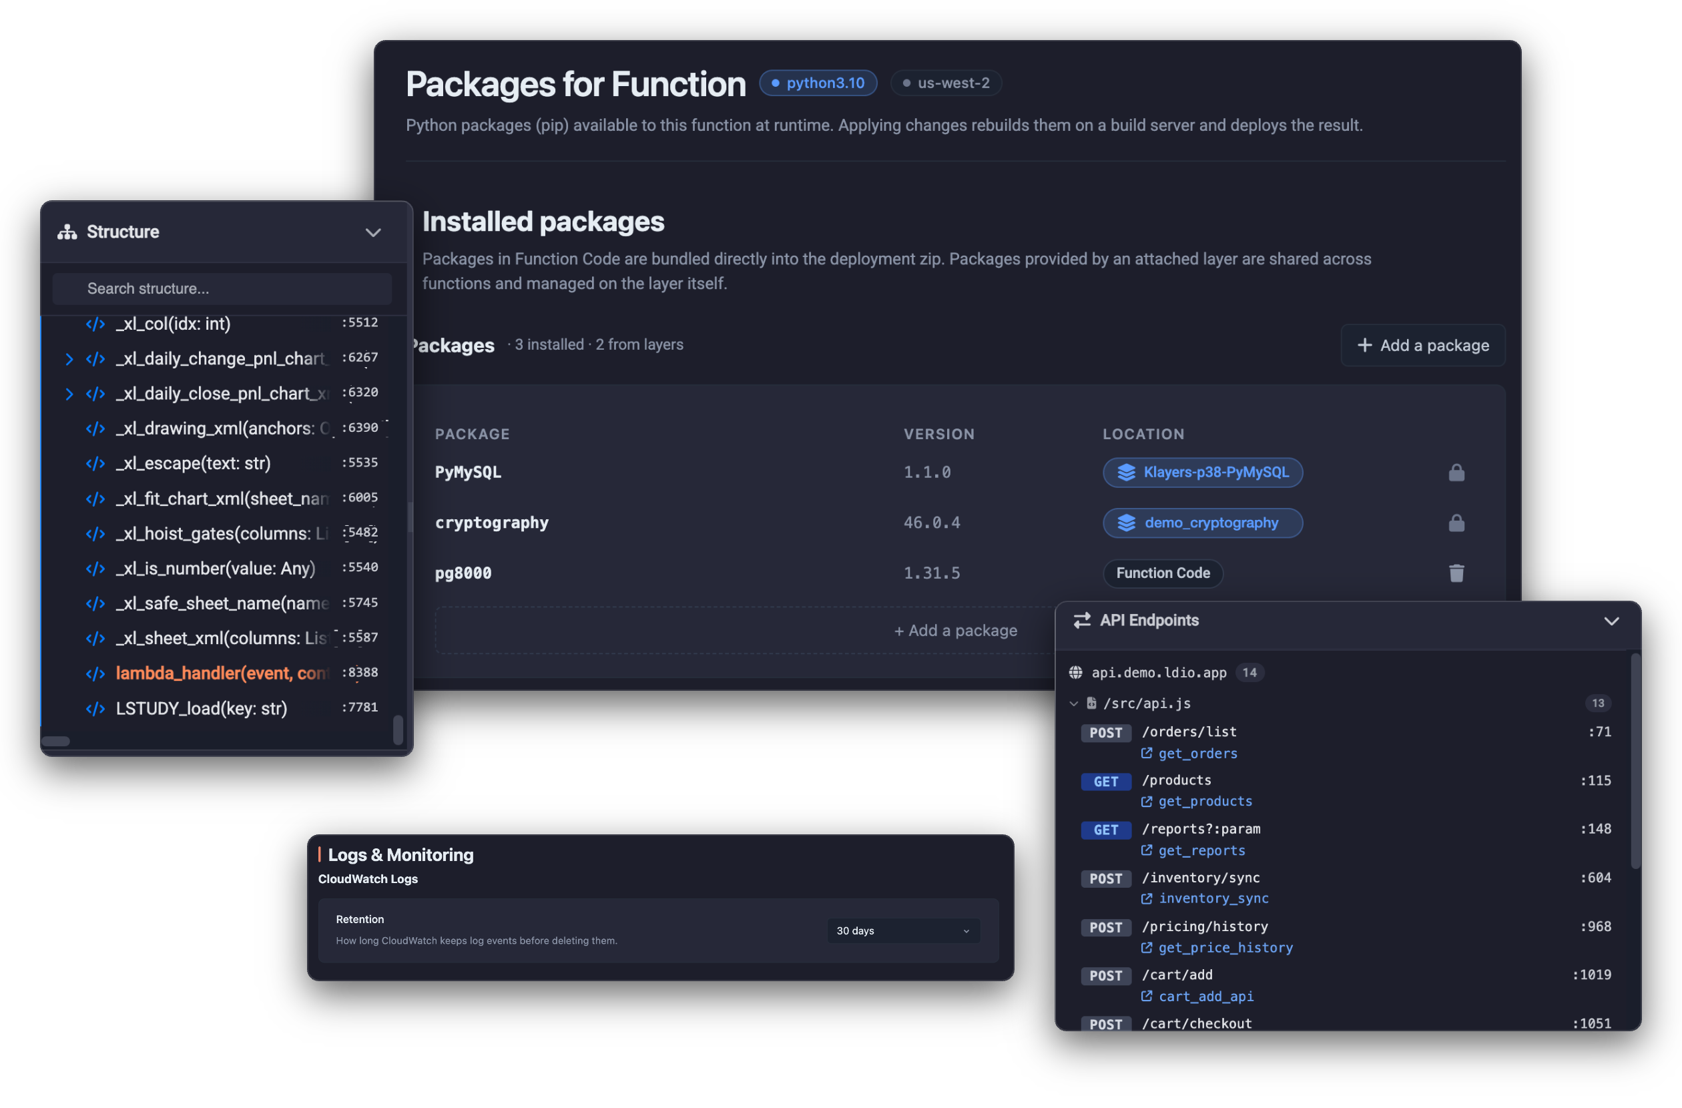Collapse the /src/api.js file group
The height and width of the screenshot is (1108, 1682).
[x=1074, y=704]
